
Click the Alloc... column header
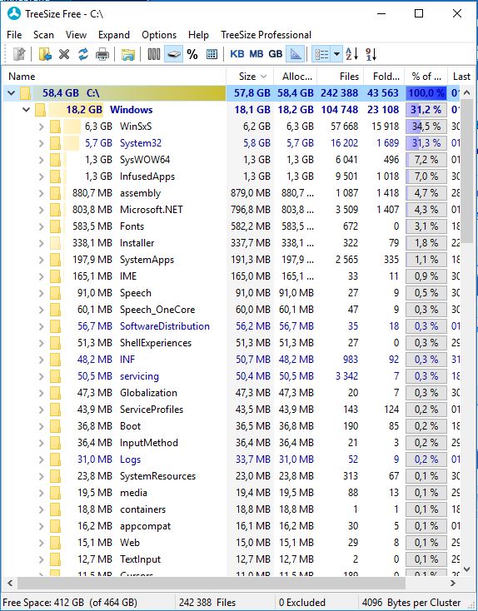point(295,77)
